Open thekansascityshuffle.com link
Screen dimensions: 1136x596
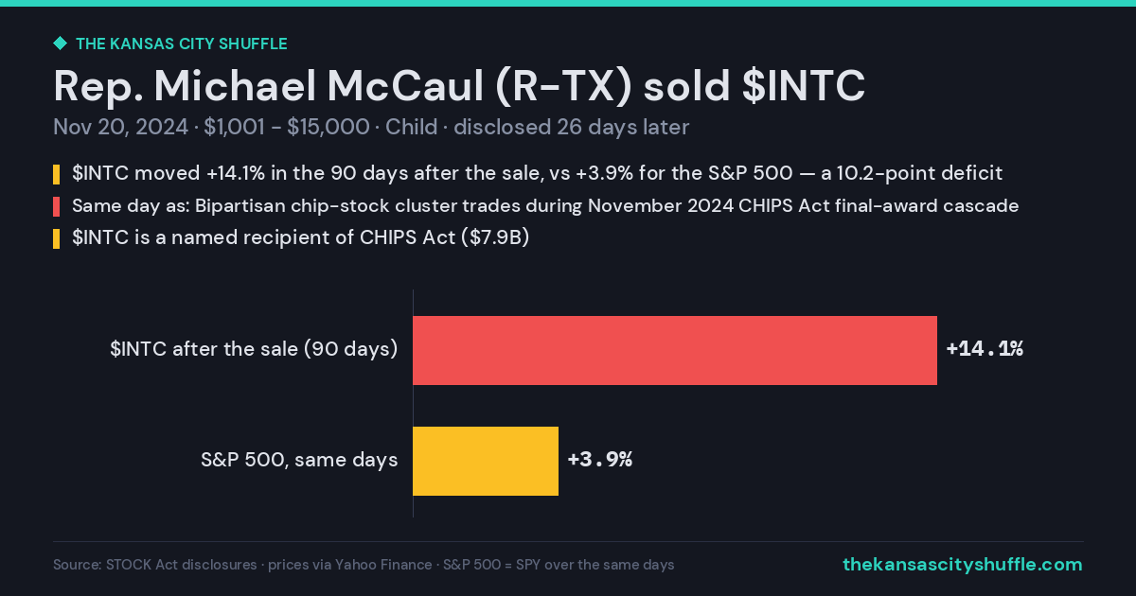tap(962, 564)
